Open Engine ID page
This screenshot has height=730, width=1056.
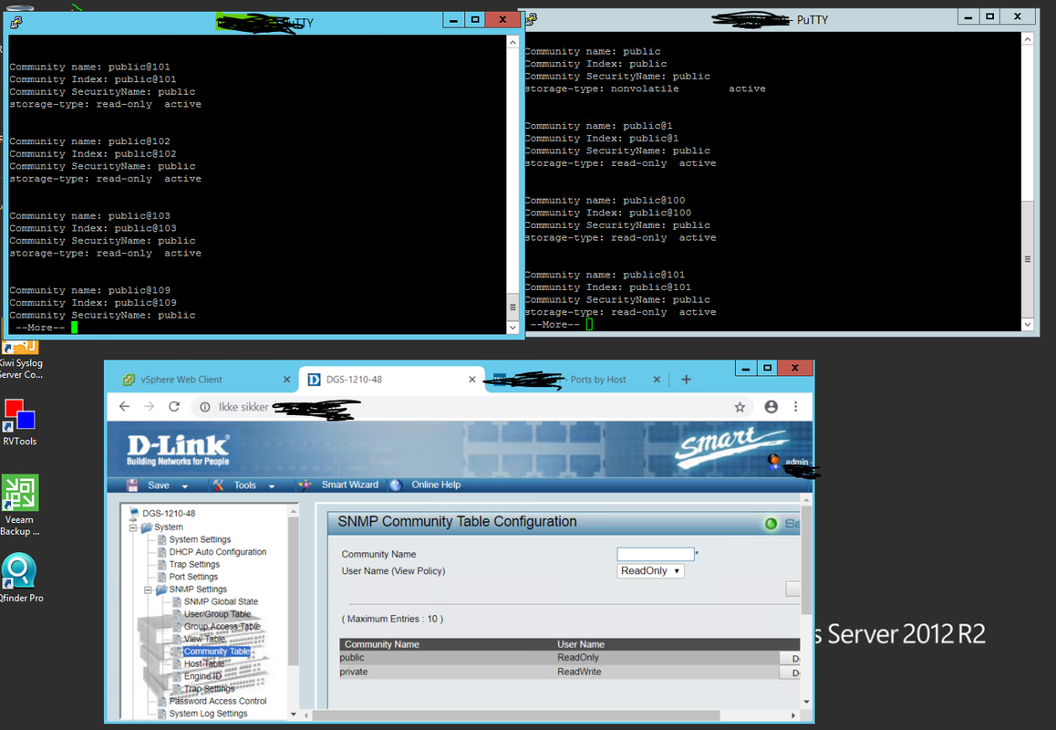202,676
